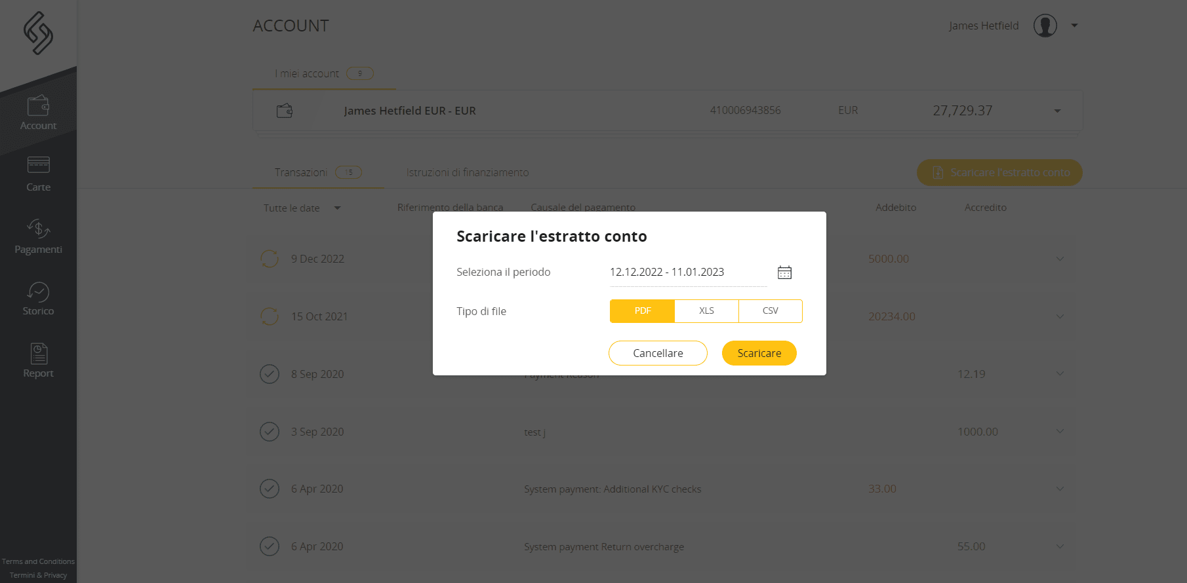
Task: Open the Carte section icon
Action: (38, 165)
